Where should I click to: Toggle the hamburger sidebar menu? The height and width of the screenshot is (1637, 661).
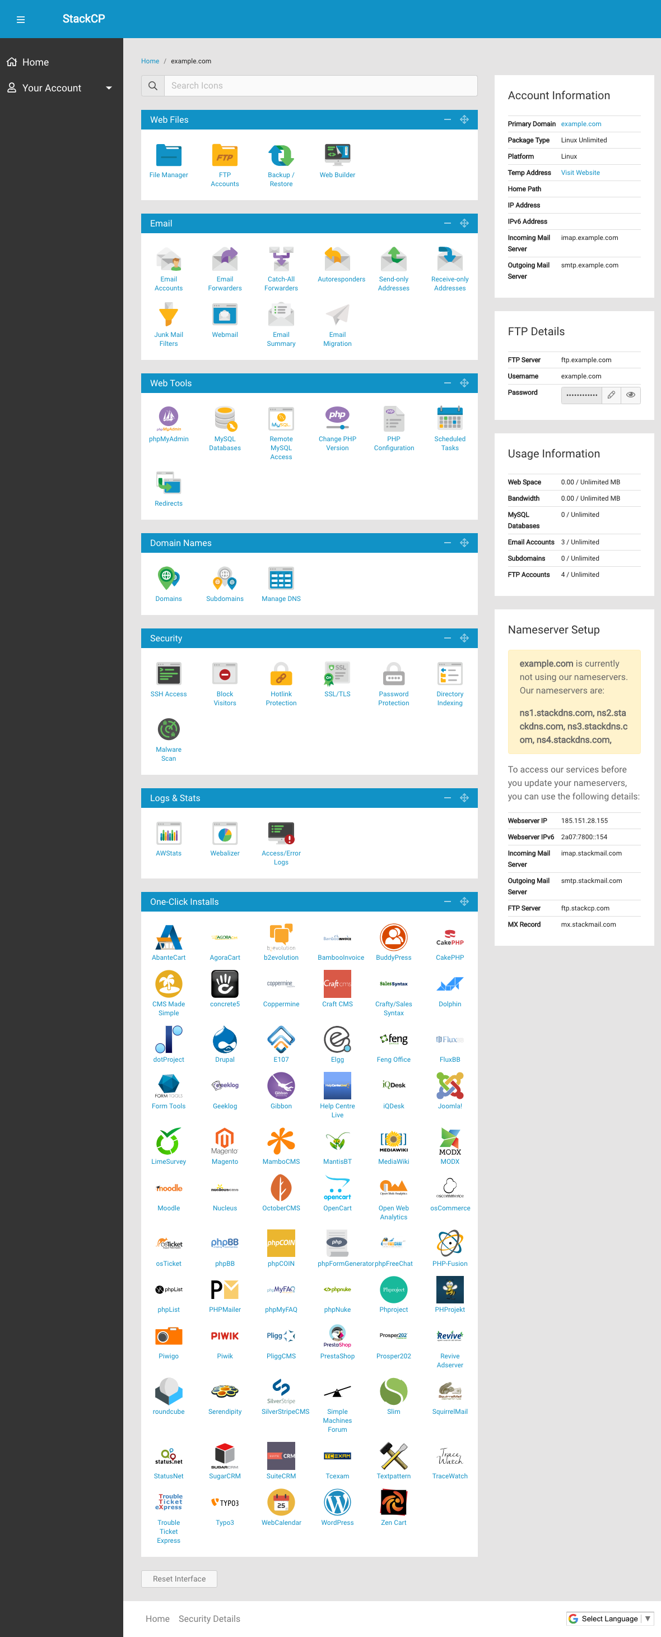click(20, 19)
